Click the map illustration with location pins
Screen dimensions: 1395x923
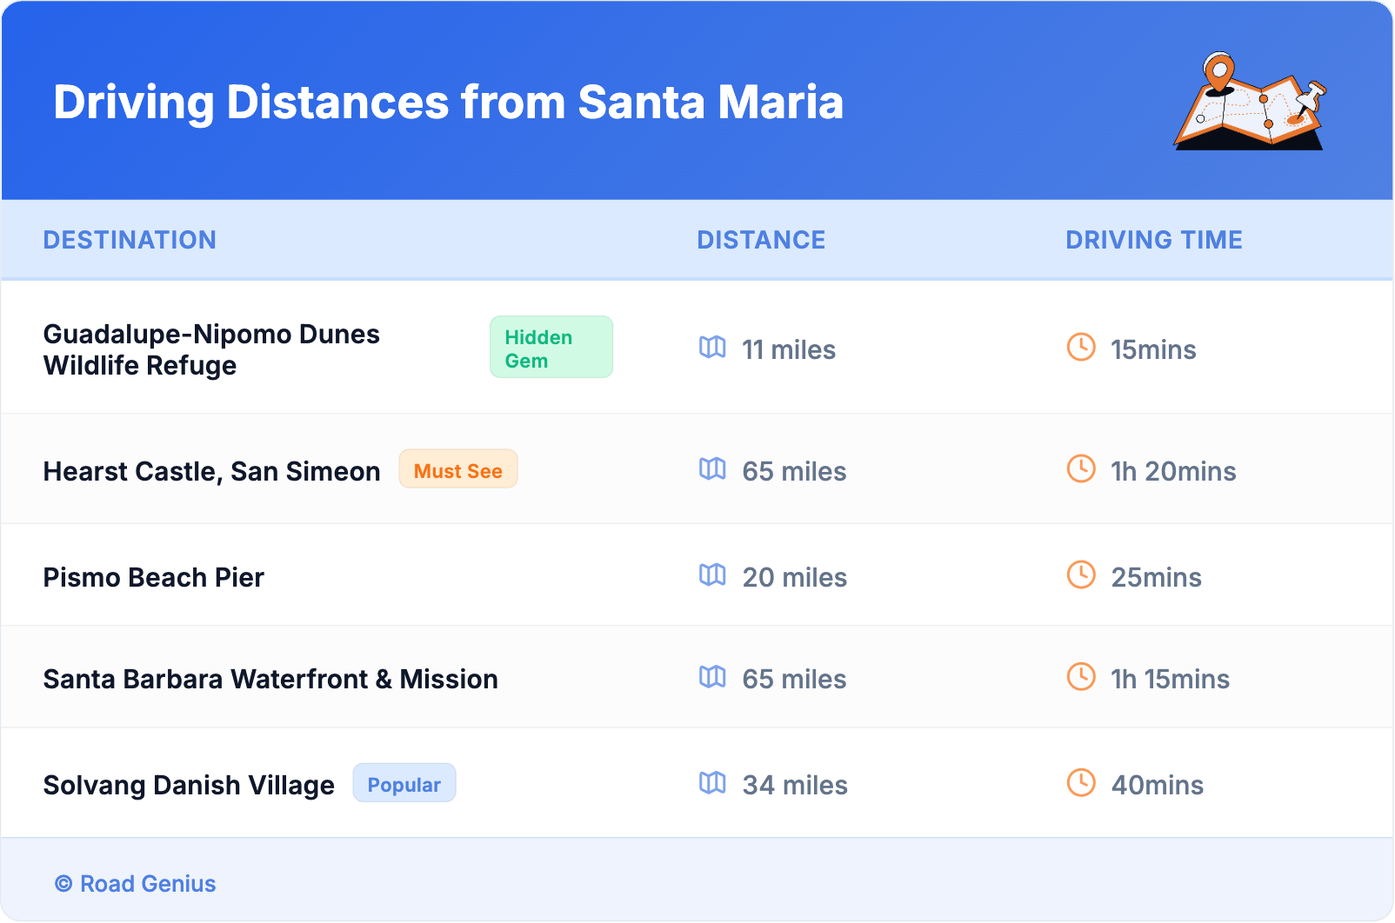(1250, 103)
